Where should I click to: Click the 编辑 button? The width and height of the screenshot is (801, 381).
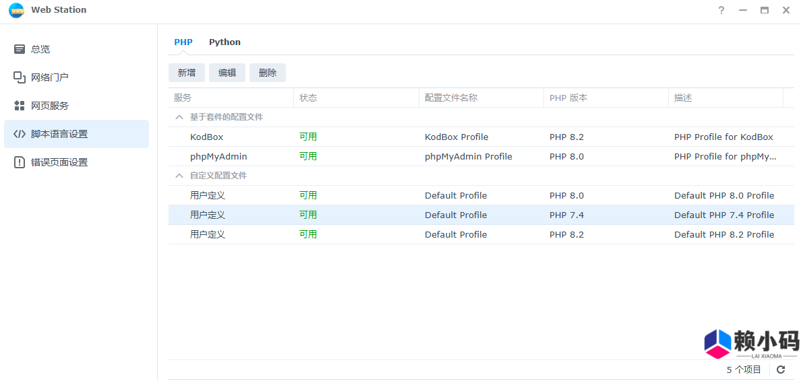pyautogui.click(x=227, y=73)
